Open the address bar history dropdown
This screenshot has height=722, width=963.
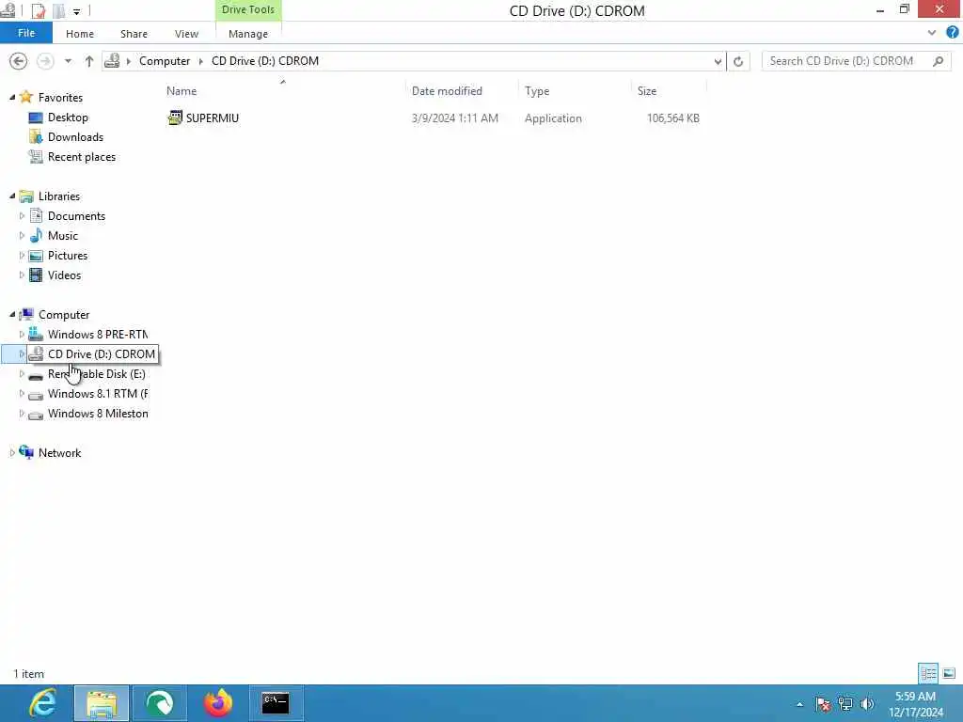(718, 61)
